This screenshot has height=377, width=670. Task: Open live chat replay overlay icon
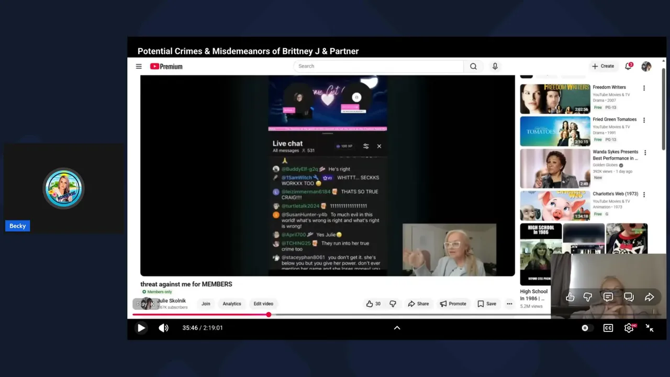pos(629,297)
